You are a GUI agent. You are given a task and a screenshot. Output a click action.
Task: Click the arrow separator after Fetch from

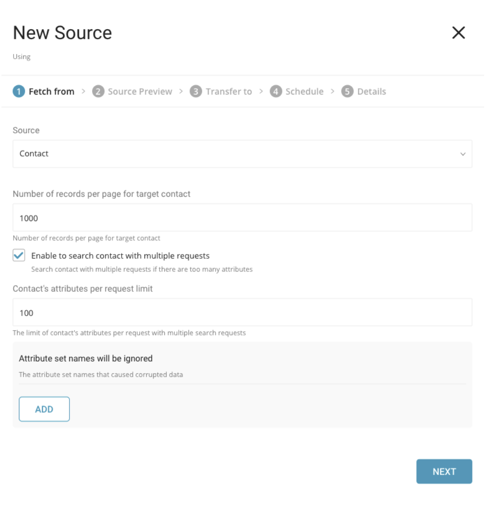point(83,92)
